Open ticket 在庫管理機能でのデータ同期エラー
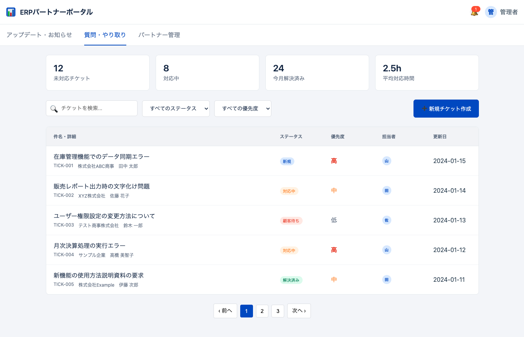This screenshot has height=337, width=524. (101, 157)
